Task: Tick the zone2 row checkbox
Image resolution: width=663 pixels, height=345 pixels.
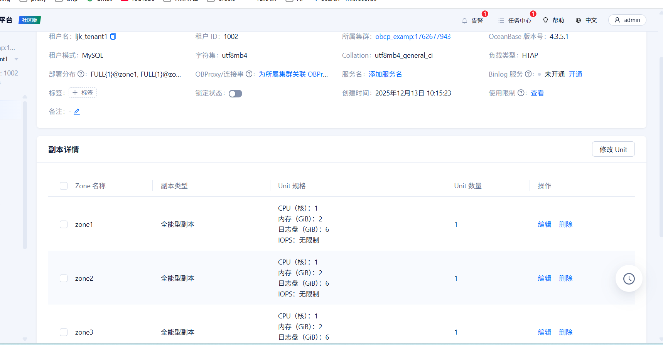Action: (64, 278)
